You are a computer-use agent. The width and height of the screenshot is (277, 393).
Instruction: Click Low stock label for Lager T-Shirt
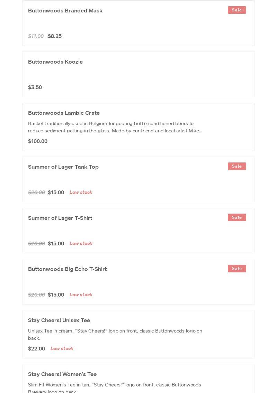click(x=81, y=244)
